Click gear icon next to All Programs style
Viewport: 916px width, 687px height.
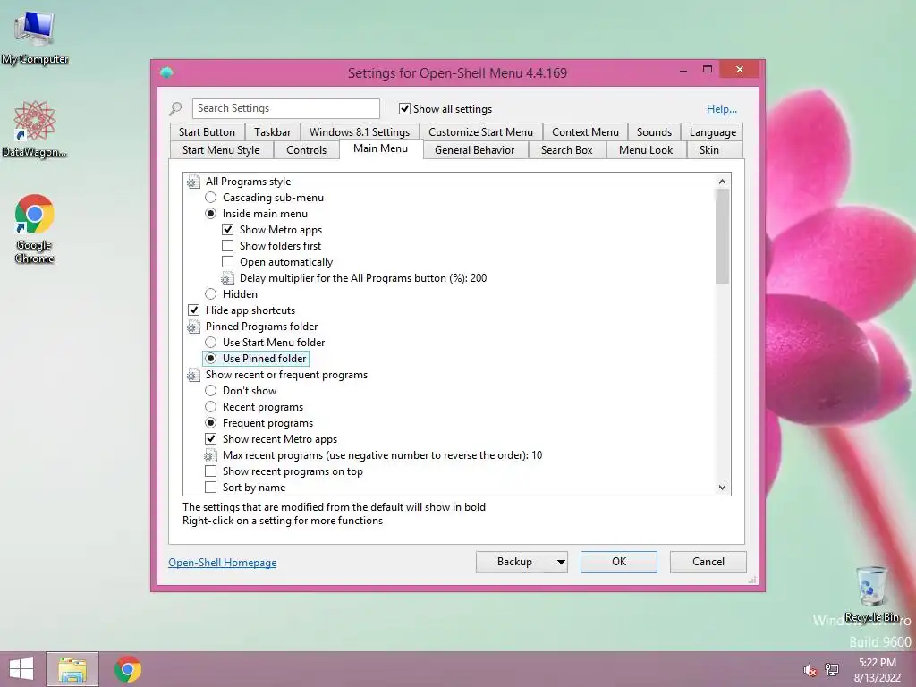[193, 182]
